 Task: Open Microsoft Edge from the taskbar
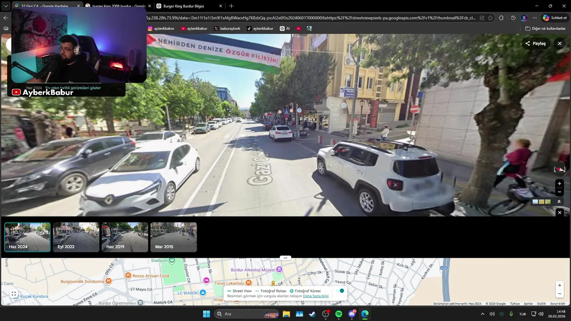(365, 314)
